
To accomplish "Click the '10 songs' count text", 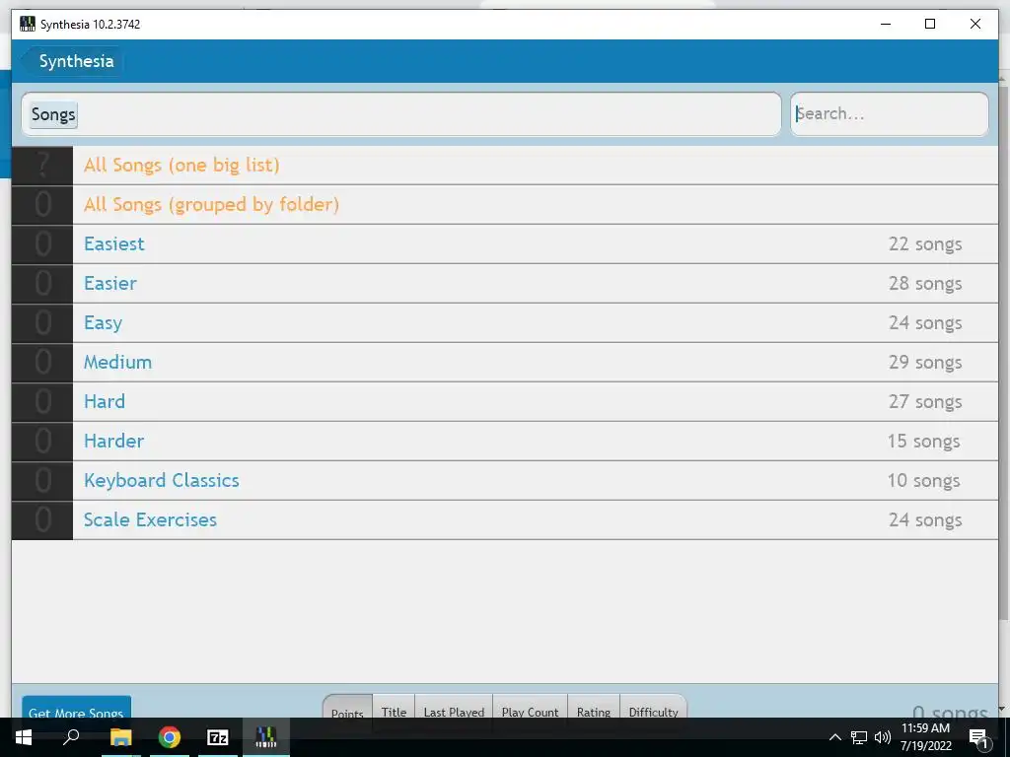I will 923,480.
